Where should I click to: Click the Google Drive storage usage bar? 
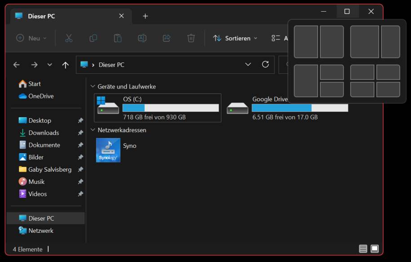pos(300,108)
